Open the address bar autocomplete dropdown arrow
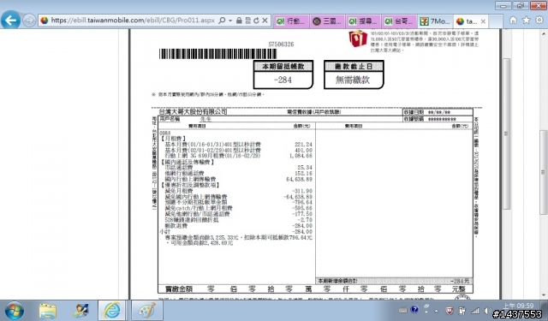548x321 pixels. coord(230,21)
